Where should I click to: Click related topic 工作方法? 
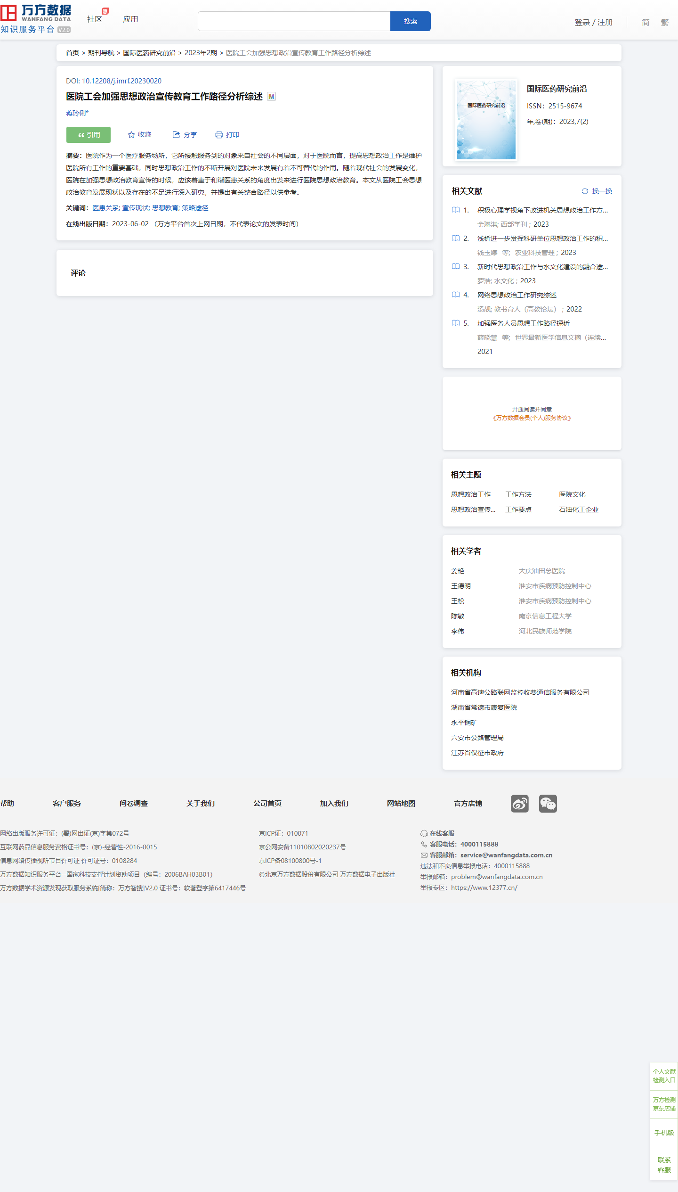tap(518, 494)
